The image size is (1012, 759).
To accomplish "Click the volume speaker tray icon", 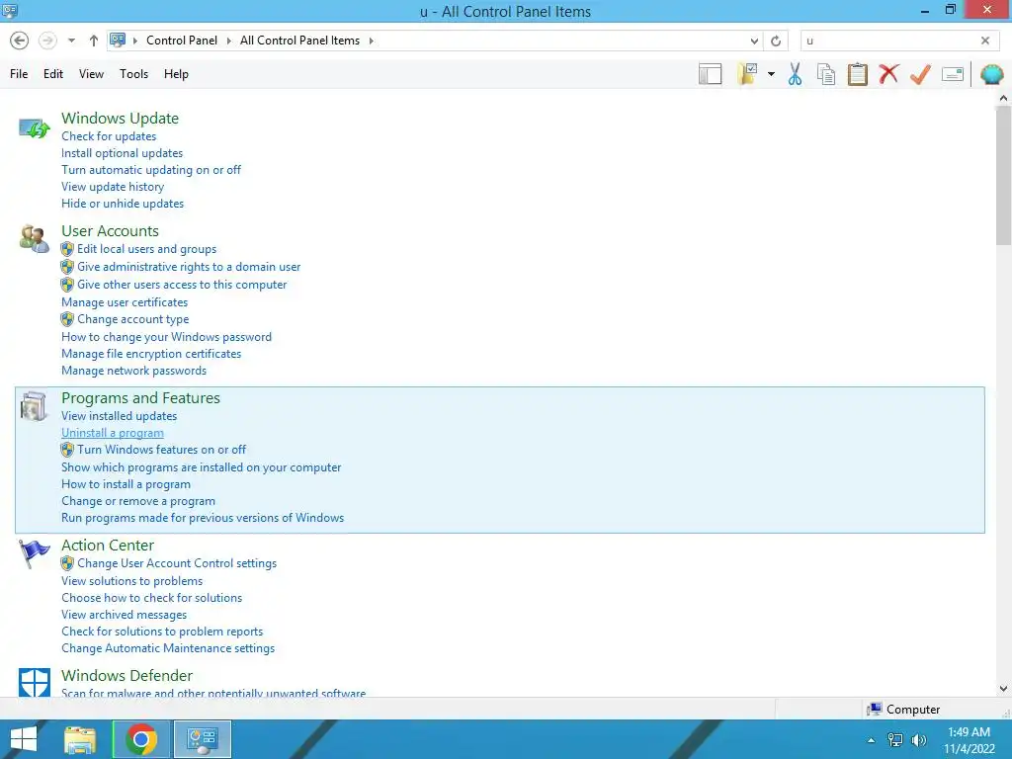I will coord(918,740).
